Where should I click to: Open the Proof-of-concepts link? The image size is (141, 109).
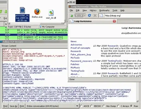(x=80, y=48)
